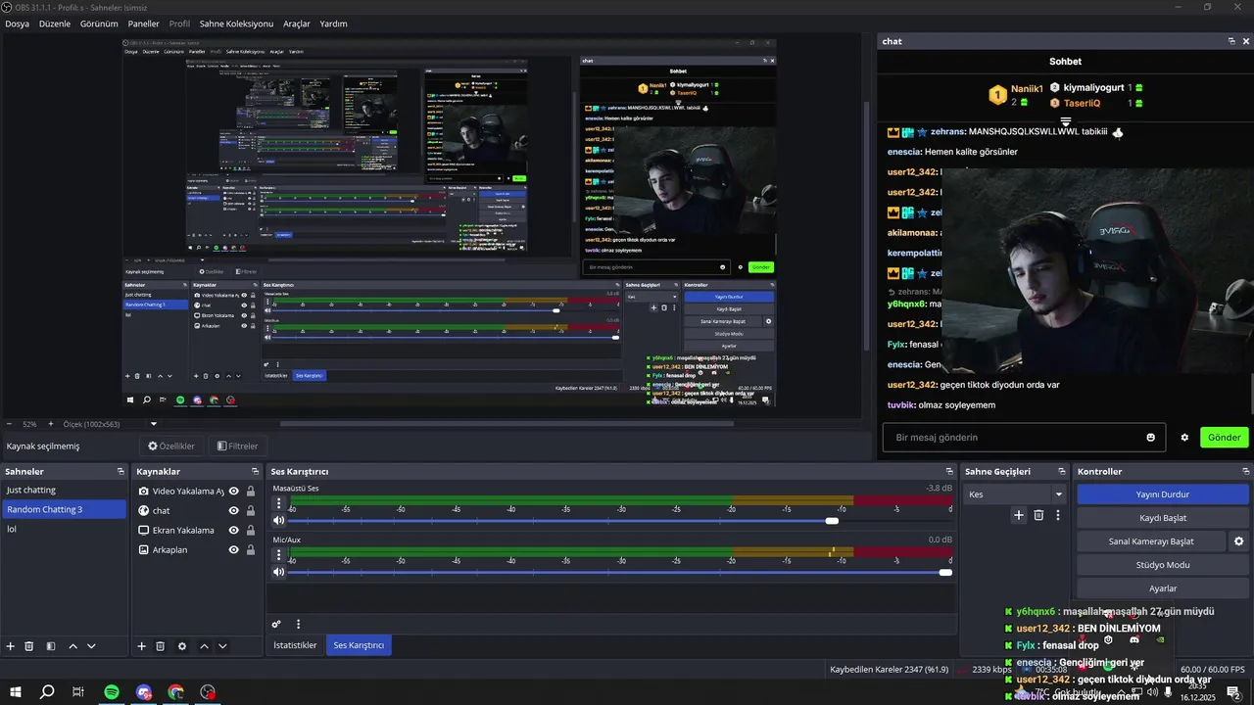The width and height of the screenshot is (1254, 705).
Task: Open emoji picker in chat message box
Action: pos(1150,438)
